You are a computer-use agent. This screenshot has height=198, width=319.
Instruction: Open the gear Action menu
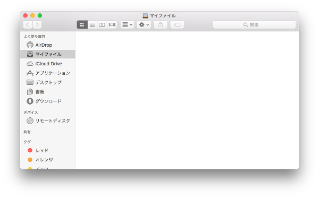(144, 24)
